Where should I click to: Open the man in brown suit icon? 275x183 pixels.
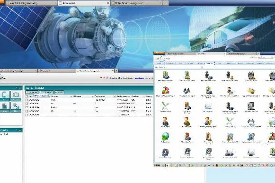(x=187, y=121)
